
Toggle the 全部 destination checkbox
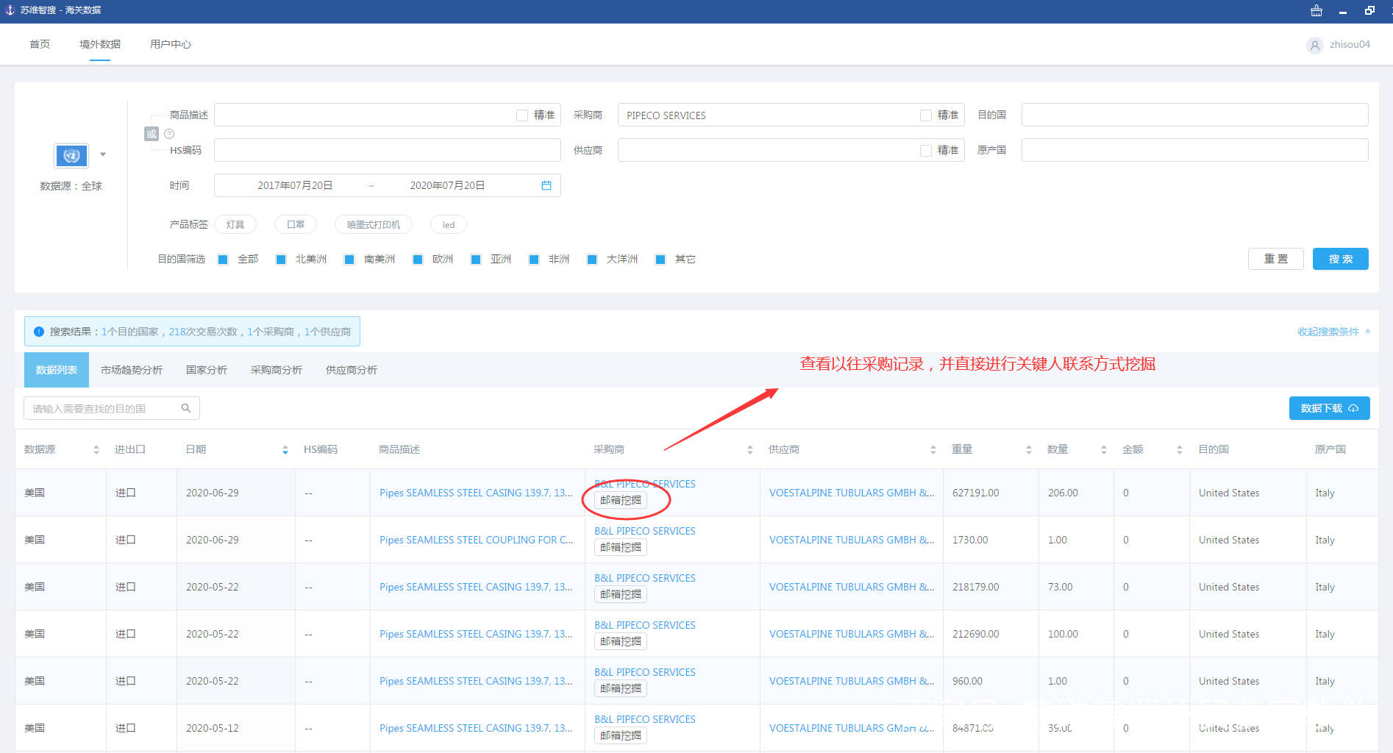pos(223,260)
